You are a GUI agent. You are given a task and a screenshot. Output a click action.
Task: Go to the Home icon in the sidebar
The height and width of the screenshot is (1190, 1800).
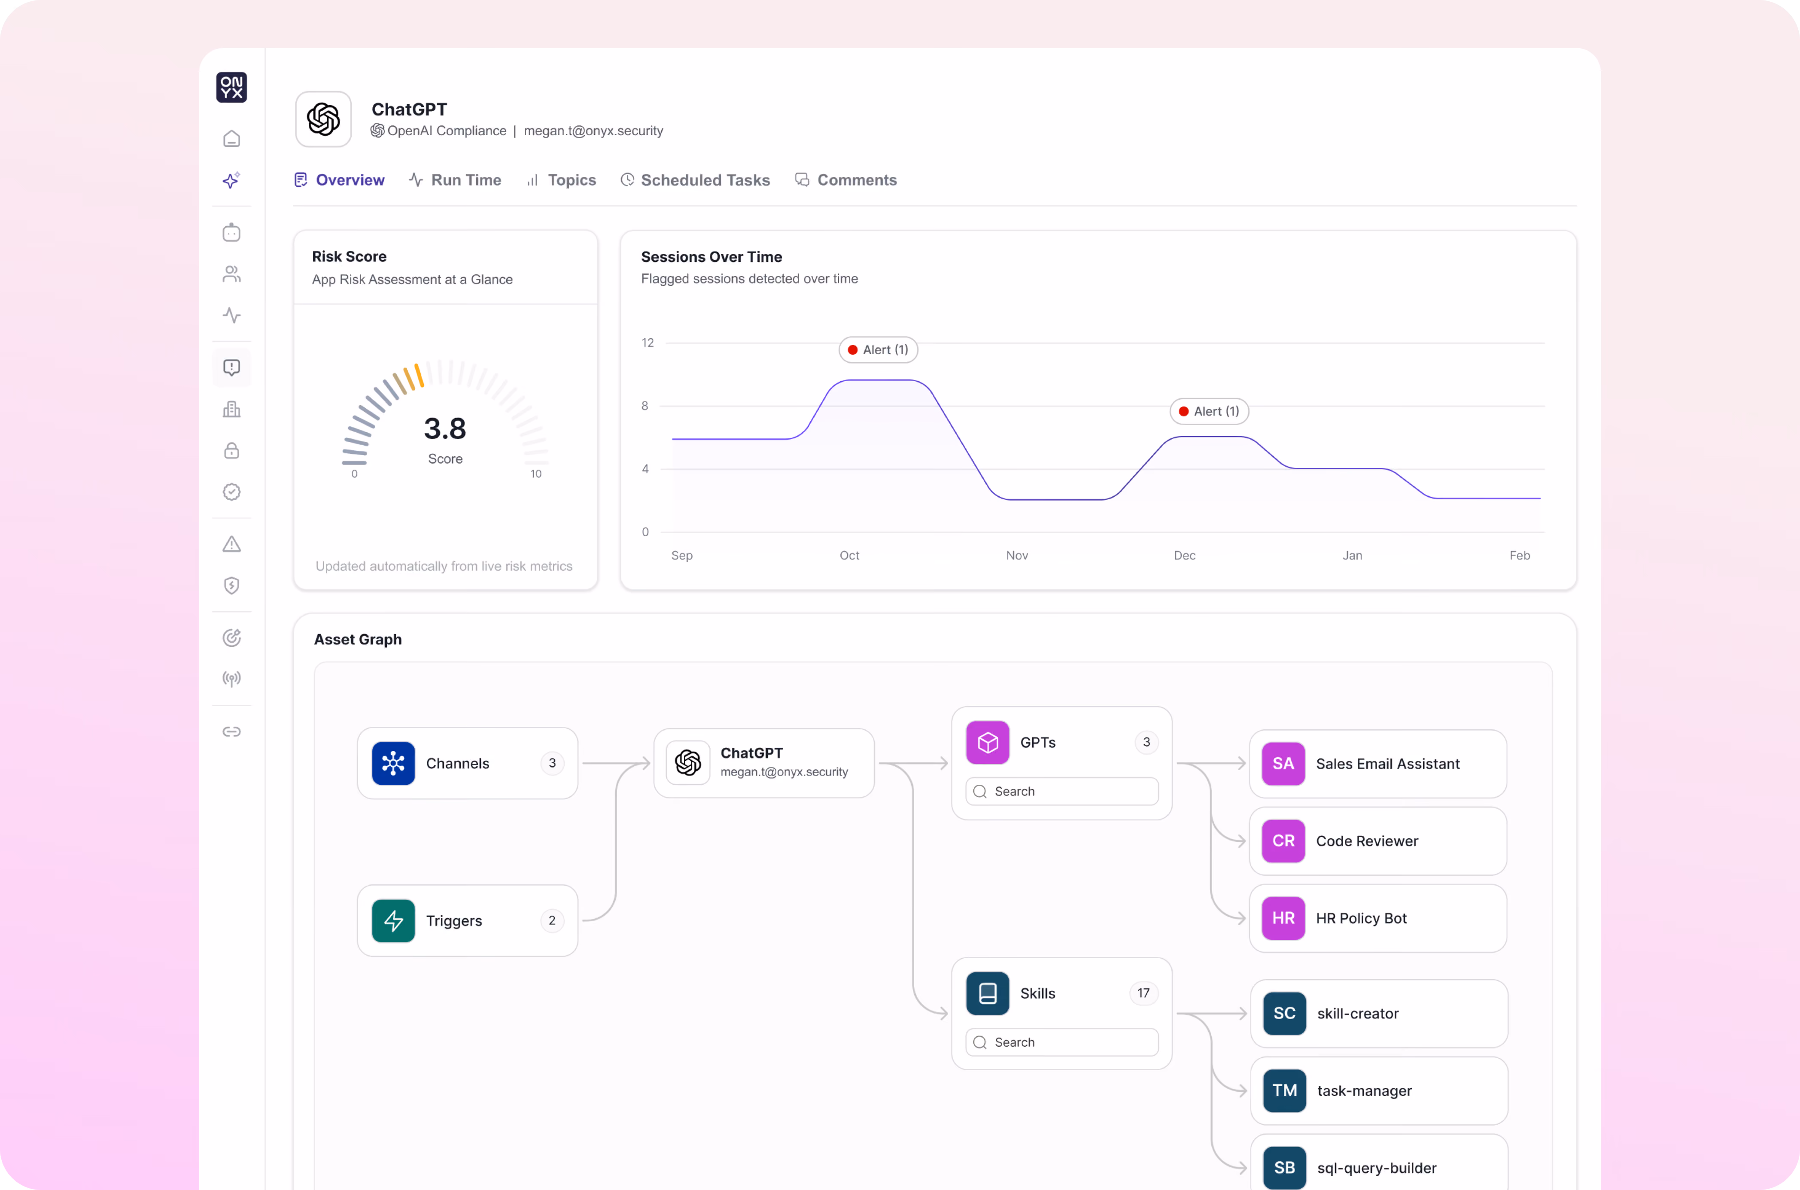click(231, 139)
